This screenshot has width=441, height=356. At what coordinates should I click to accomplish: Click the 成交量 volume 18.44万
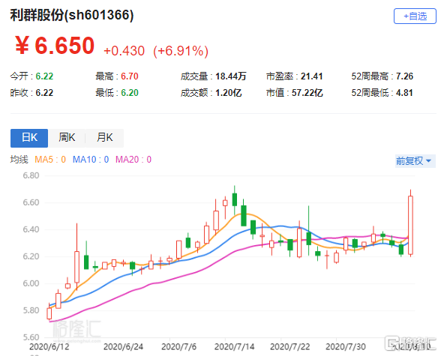point(231,76)
